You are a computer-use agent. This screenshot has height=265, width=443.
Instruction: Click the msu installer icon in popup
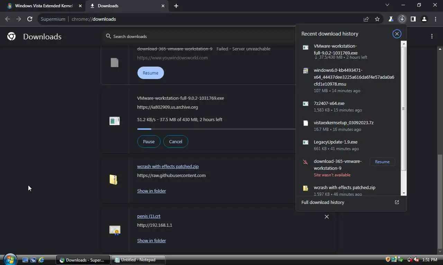click(x=305, y=71)
